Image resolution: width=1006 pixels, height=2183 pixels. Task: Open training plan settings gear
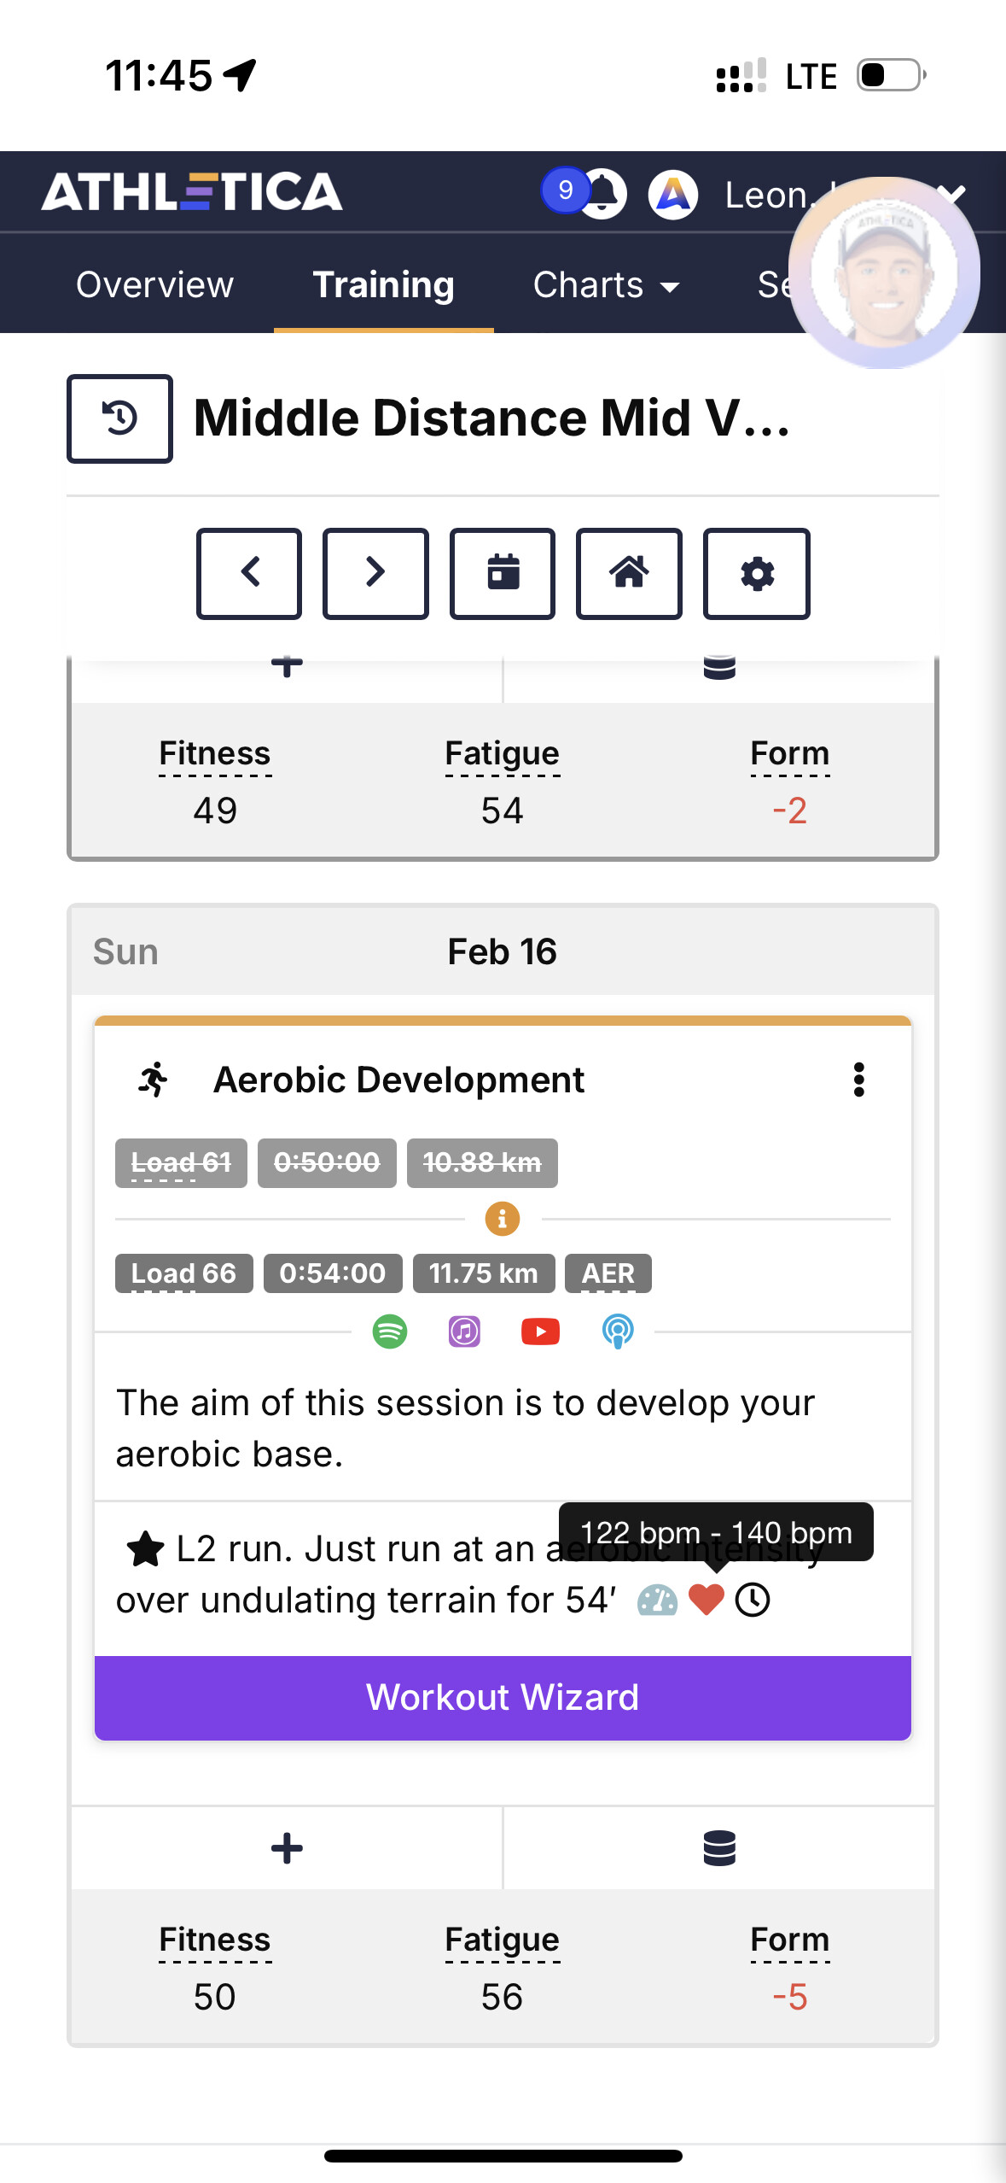tap(756, 573)
